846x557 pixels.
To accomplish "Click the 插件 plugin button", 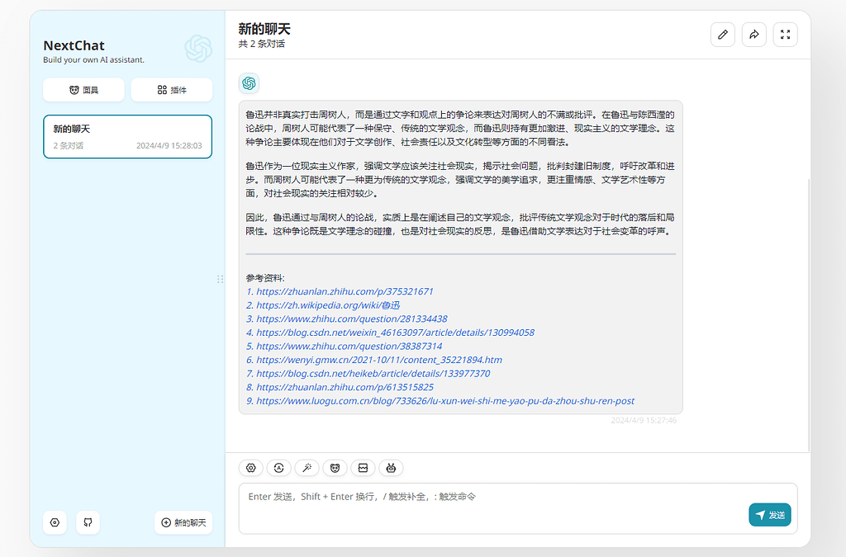I will pos(172,90).
